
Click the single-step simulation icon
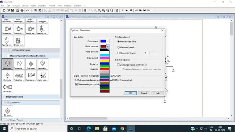[140, 10]
